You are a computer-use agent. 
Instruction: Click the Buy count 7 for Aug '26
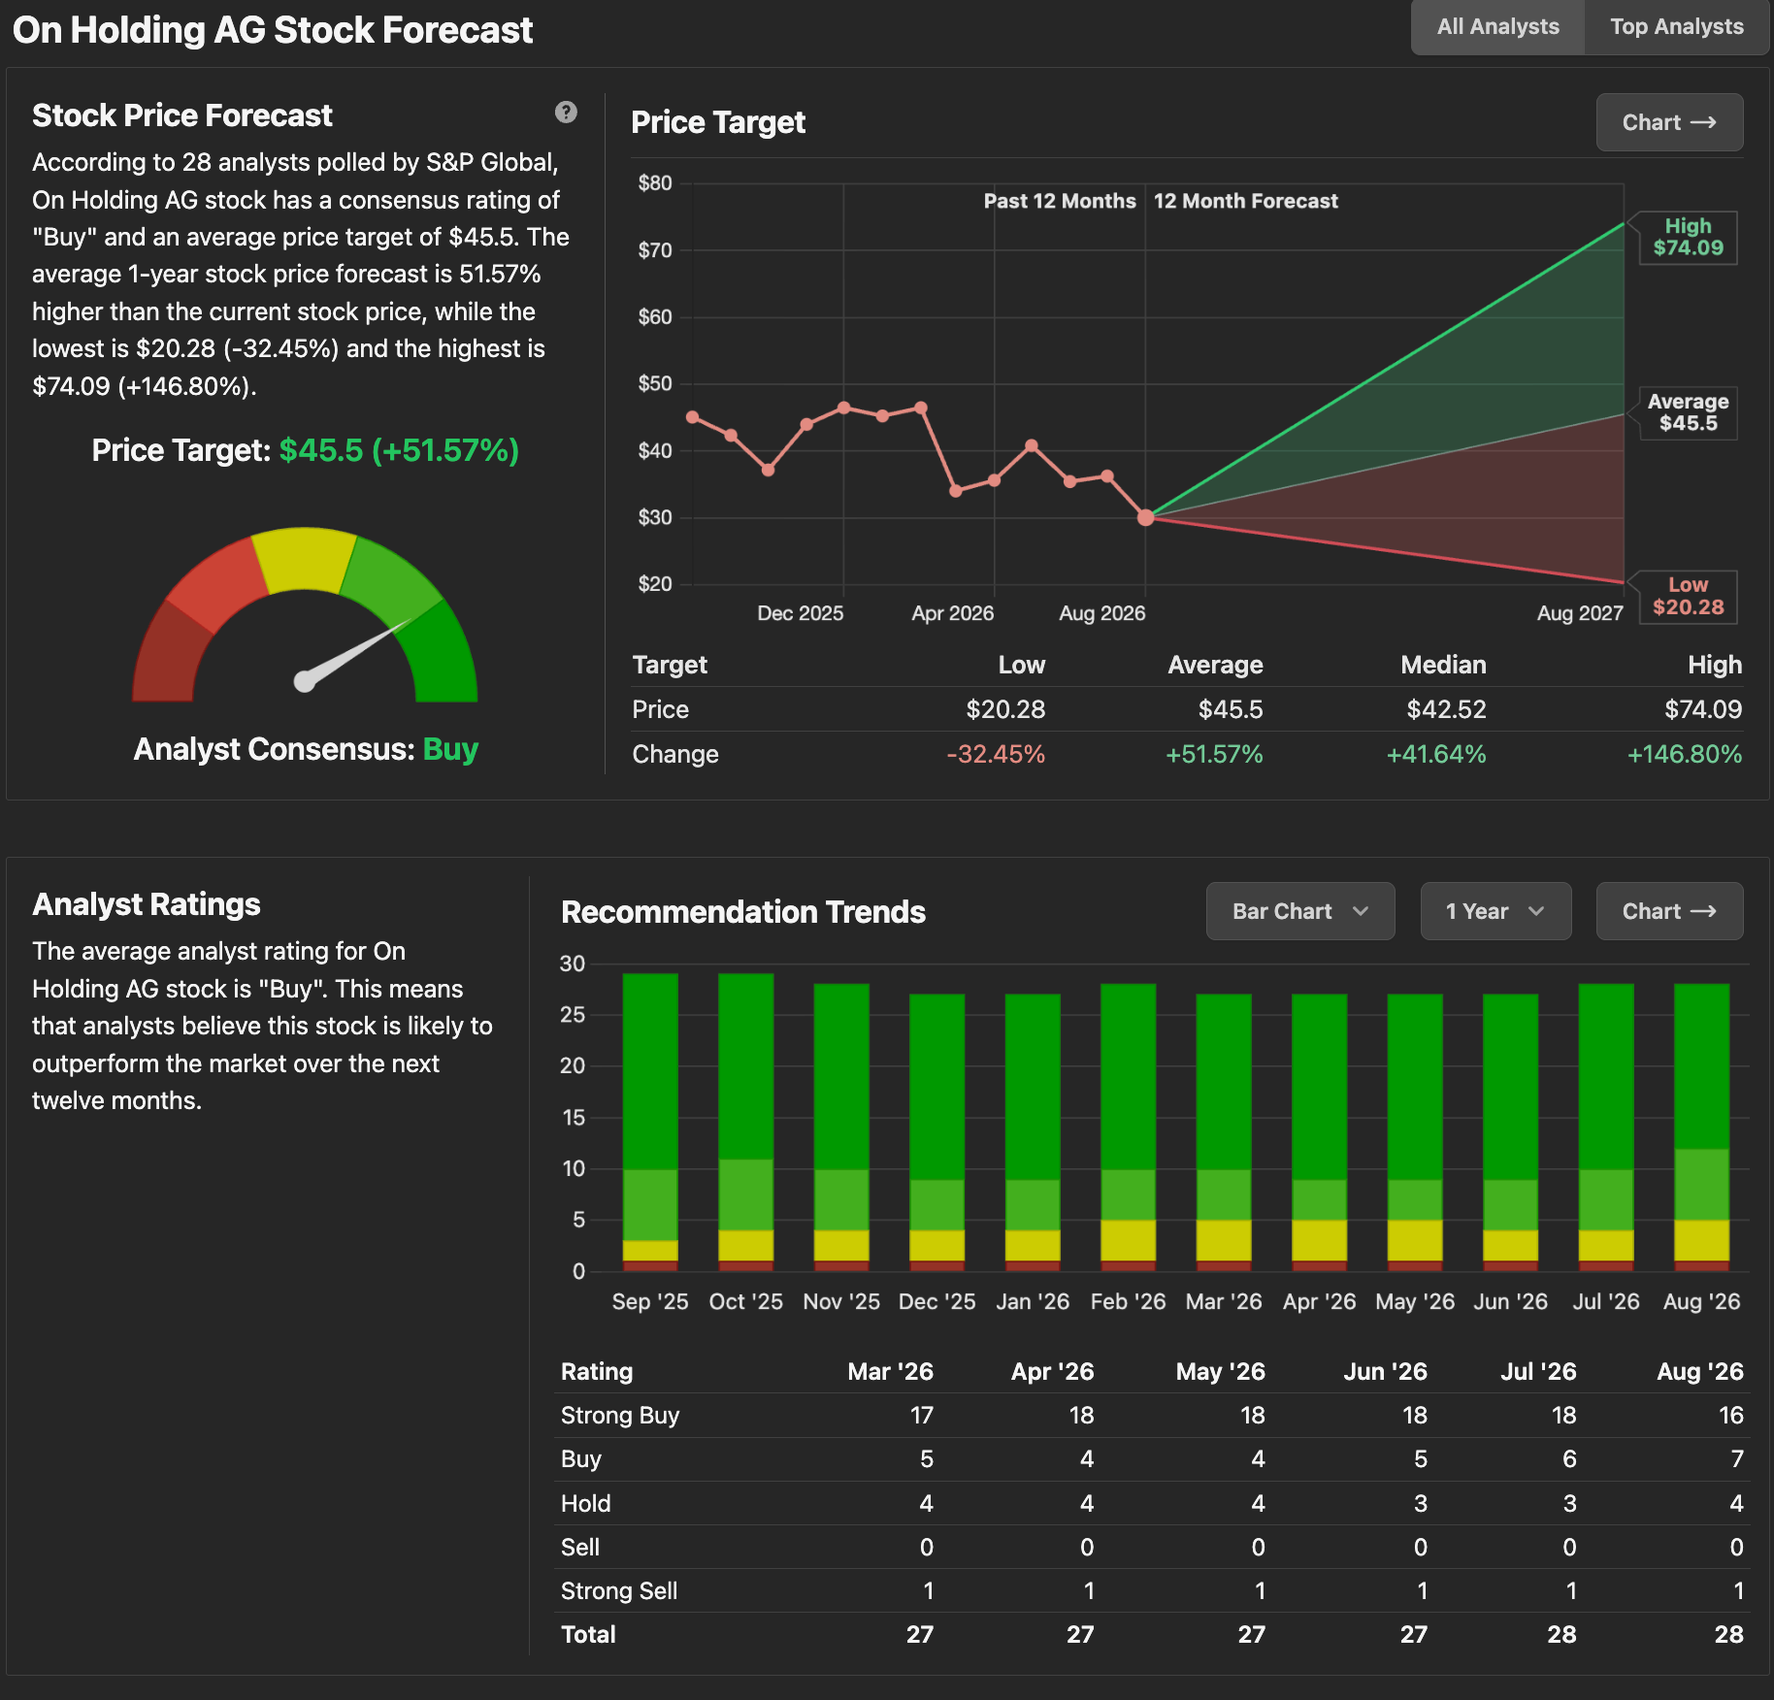tap(1737, 1459)
